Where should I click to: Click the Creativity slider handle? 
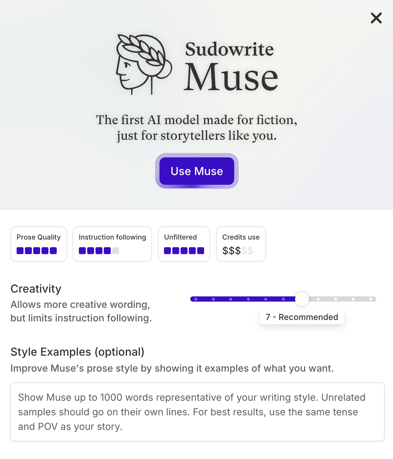[x=302, y=299]
